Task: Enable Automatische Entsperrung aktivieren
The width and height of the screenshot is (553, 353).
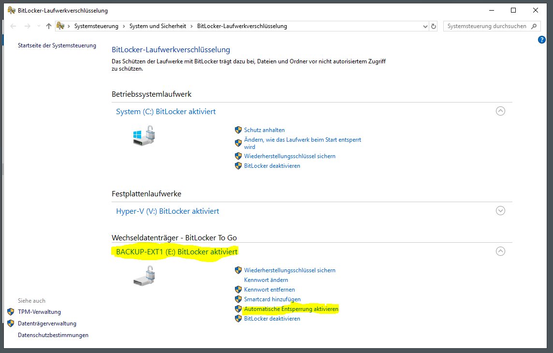Action: (x=291, y=309)
